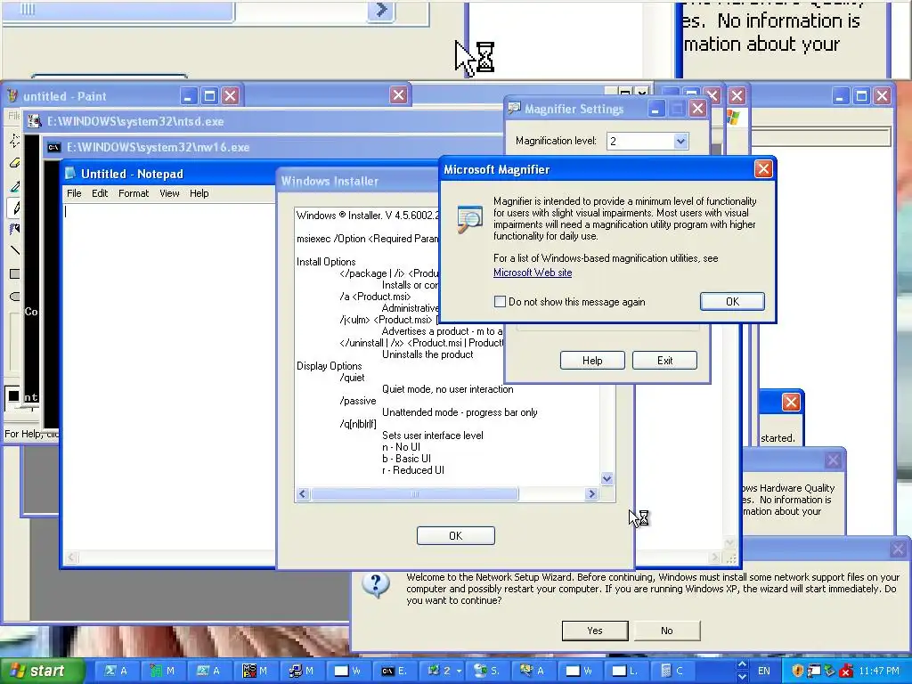
Task: Click the EN language indicator on taskbar
Action: [x=763, y=671]
